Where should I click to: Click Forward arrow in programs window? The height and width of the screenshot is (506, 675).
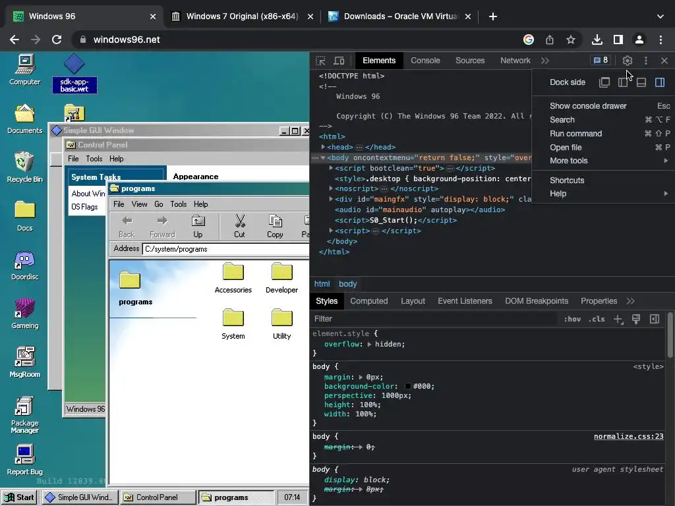coord(162,227)
